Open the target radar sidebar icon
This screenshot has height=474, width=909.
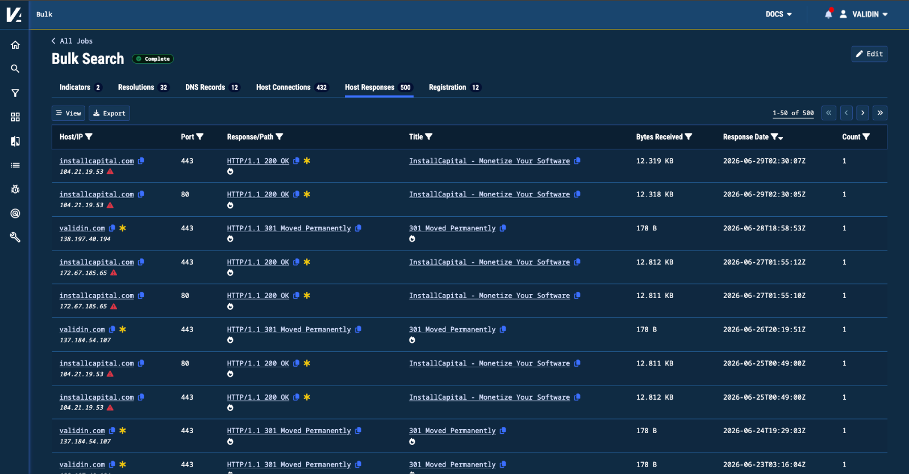[15, 213]
